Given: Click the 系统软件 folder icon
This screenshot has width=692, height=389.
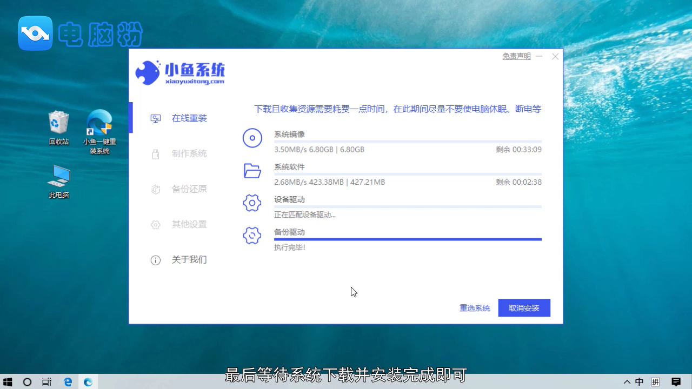Looking at the screenshot, I should [x=252, y=170].
